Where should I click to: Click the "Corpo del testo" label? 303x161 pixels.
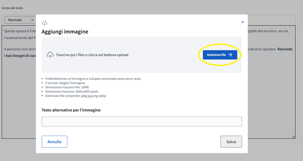(12, 8)
